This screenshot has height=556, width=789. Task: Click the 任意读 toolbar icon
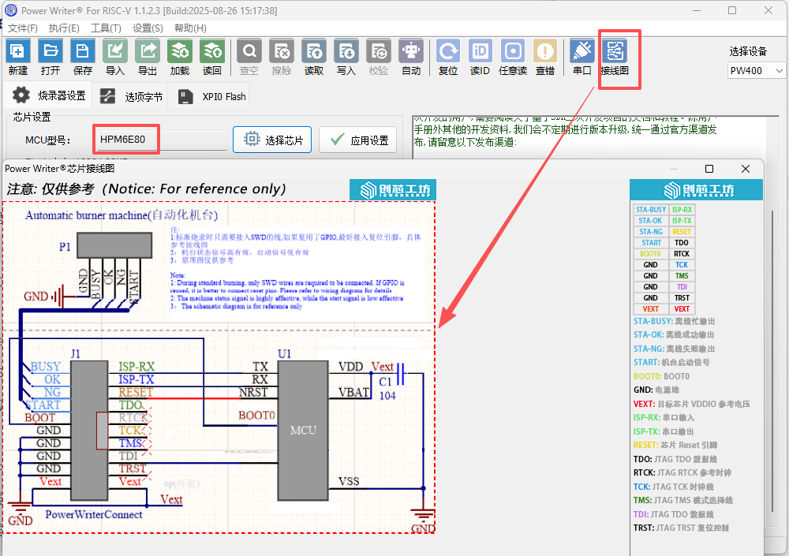click(x=513, y=57)
